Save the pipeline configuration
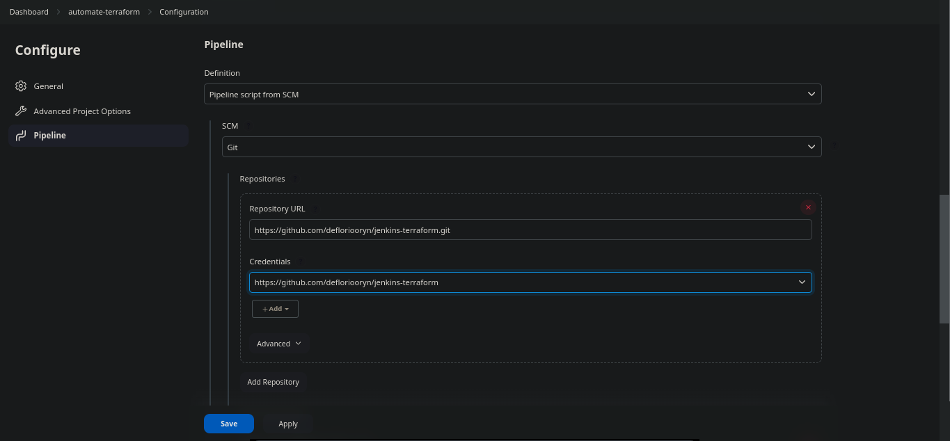950x441 pixels. pyautogui.click(x=228, y=424)
